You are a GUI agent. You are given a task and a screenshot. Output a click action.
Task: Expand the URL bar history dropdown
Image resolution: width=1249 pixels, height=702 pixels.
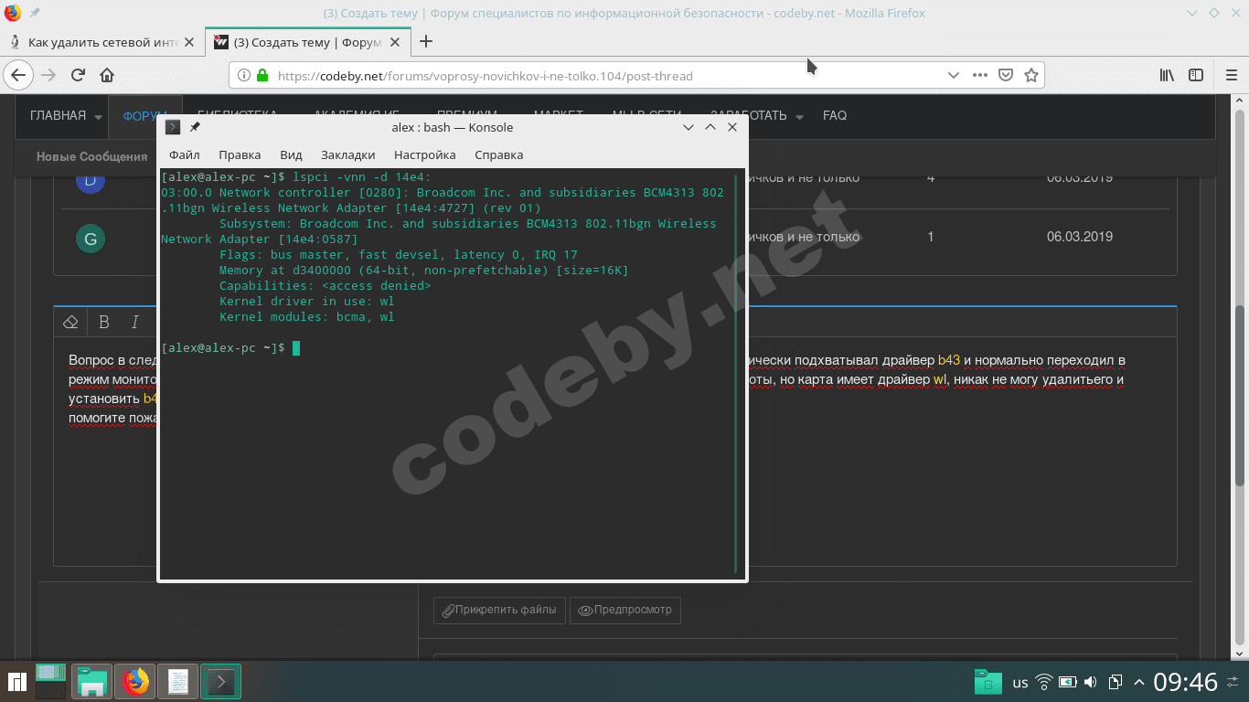[x=953, y=76]
